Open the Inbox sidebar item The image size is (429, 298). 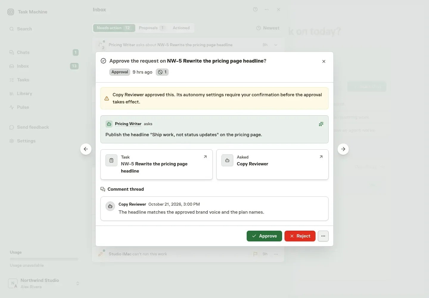[x=44, y=66]
